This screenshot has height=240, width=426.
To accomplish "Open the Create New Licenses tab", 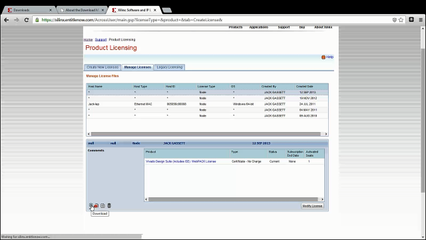I will 103,67.
